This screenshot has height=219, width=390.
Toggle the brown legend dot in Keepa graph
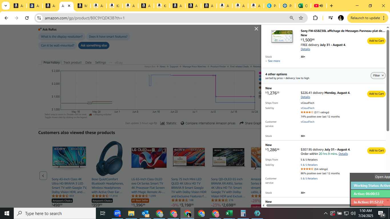[260, 87]
